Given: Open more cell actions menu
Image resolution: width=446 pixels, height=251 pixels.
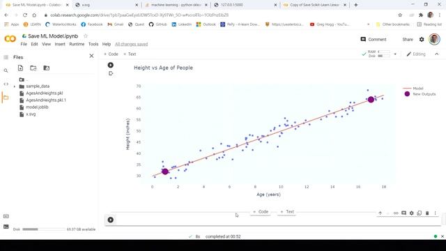Looking at the screenshot, I should coord(435,213).
